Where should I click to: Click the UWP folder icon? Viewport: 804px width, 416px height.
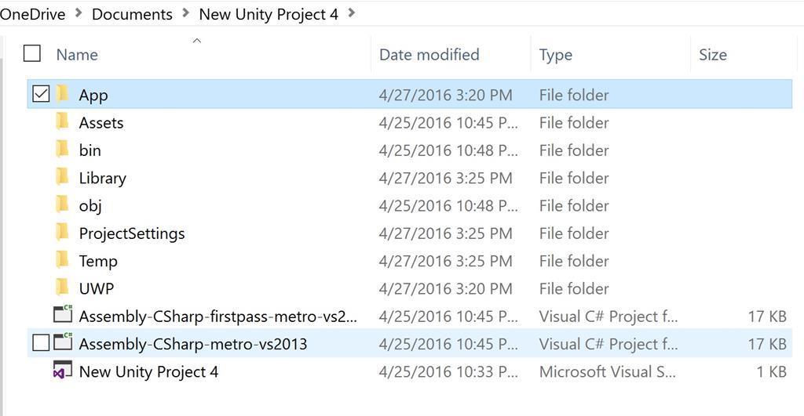point(63,288)
